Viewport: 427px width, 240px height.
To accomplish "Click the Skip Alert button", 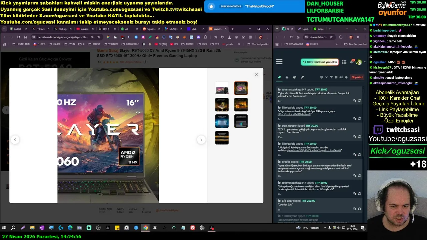I will 357,77.
